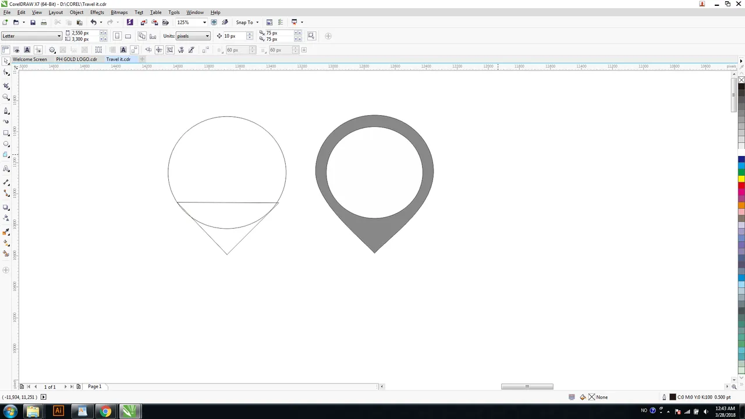Switch to PH GOLD LOGO.cdr tab
Viewport: 745px width, 419px height.
click(77, 59)
